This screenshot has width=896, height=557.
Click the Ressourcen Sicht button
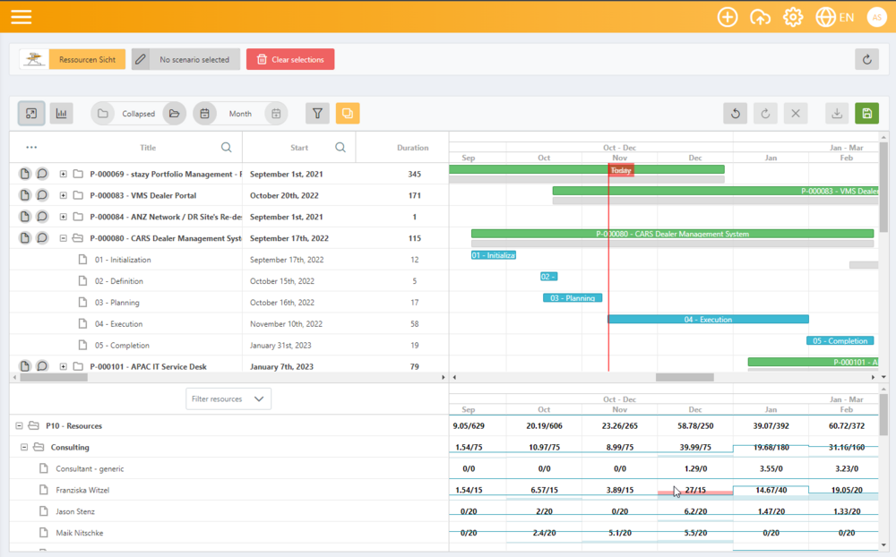pos(87,59)
